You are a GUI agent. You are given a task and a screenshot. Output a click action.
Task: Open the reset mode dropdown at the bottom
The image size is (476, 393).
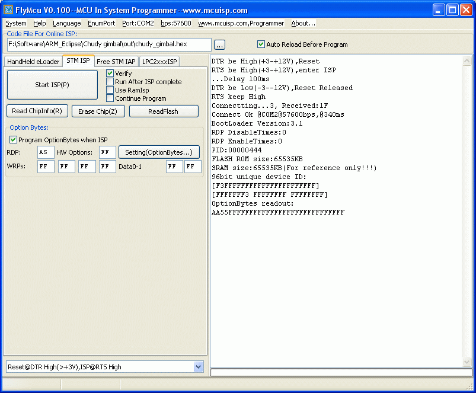pyautogui.click(x=198, y=366)
